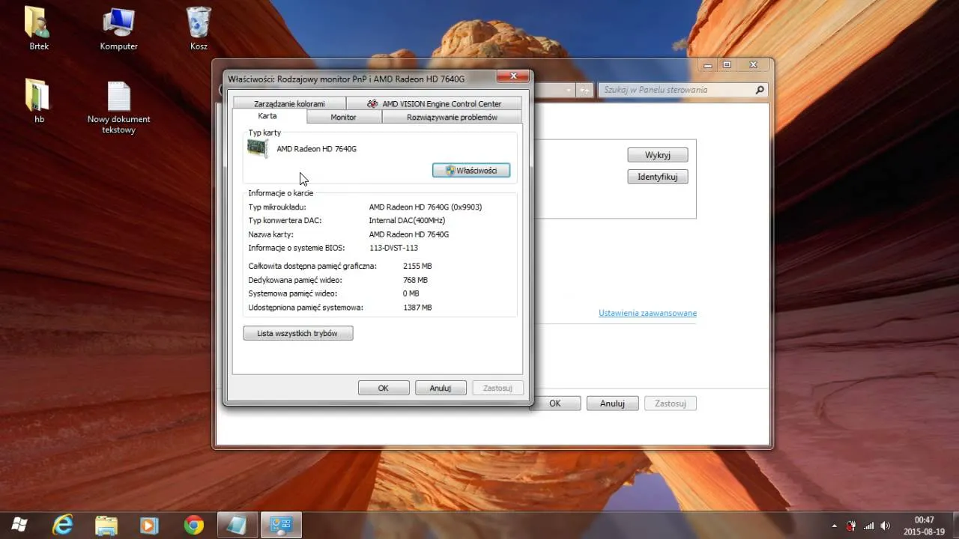Click the 1387 MB shared memory value
The width and height of the screenshot is (959, 539).
point(417,308)
